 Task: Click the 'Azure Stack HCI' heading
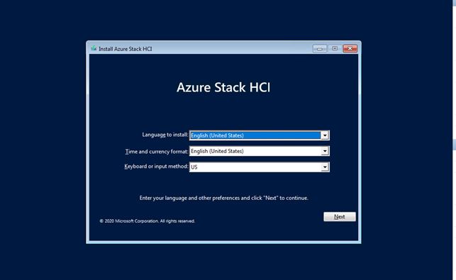[x=223, y=87]
